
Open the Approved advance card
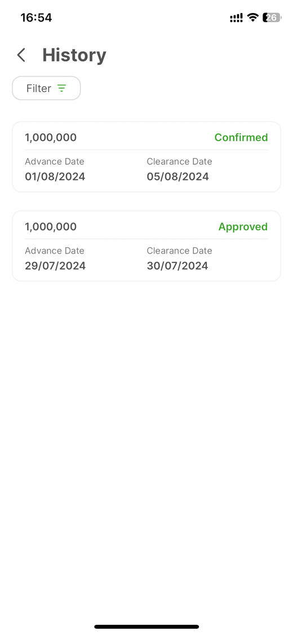146,246
